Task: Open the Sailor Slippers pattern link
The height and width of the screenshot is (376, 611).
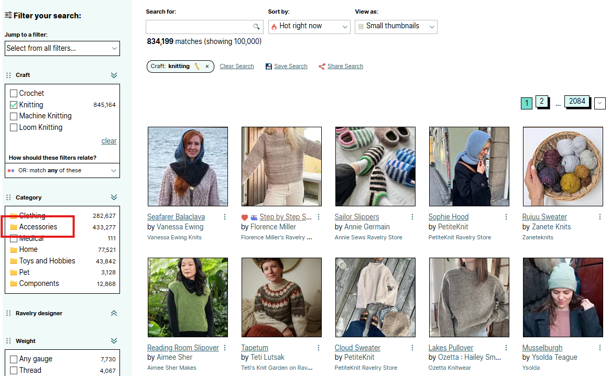Action: 357,217
